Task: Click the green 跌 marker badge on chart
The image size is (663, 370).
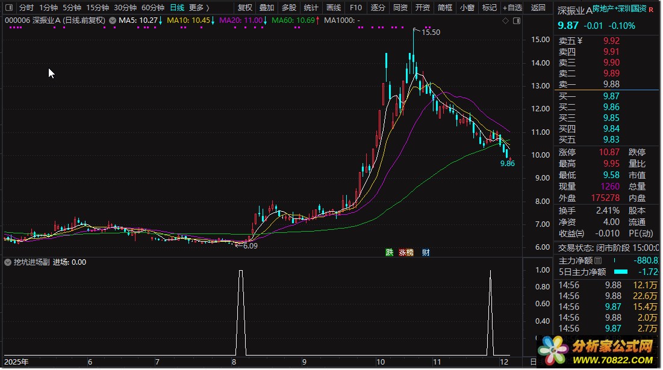Action: pyautogui.click(x=390, y=253)
